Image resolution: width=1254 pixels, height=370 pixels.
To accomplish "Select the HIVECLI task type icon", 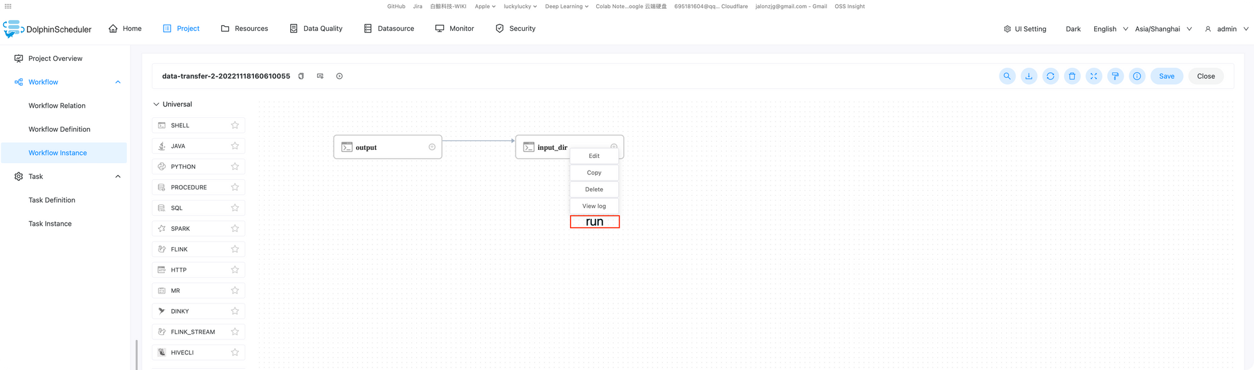I will [162, 352].
